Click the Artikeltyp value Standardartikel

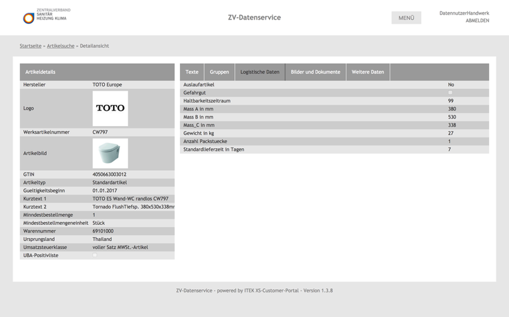click(110, 182)
